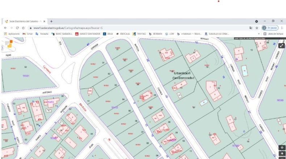Open the TINYTAG bookmark
This screenshot has height=159, width=286.
pyautogui.click(x=139, y=34)
